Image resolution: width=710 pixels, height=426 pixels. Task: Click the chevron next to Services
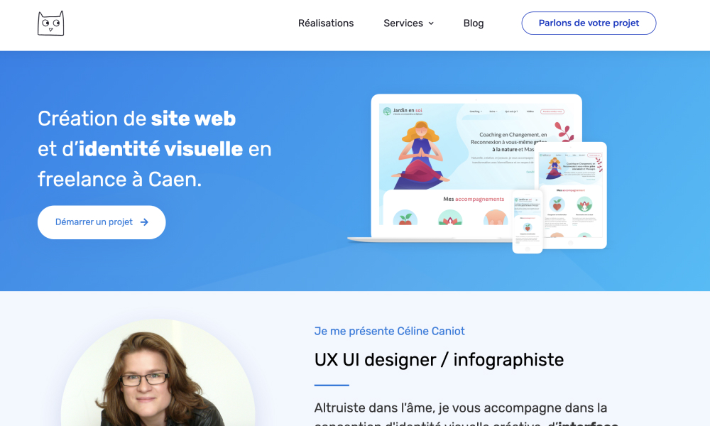pos(431,23)
